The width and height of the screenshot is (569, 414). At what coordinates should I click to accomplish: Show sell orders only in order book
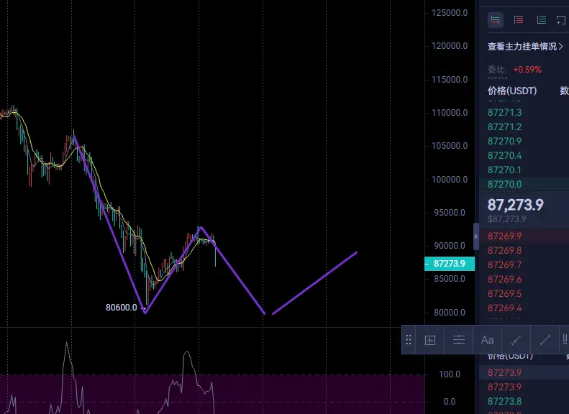click(519, 20)
